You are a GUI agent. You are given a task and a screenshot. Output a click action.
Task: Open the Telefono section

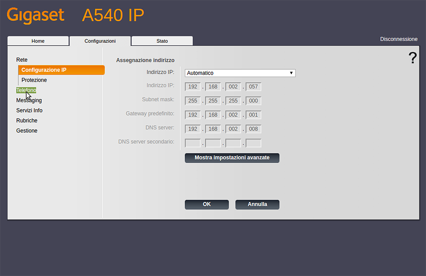26,90
